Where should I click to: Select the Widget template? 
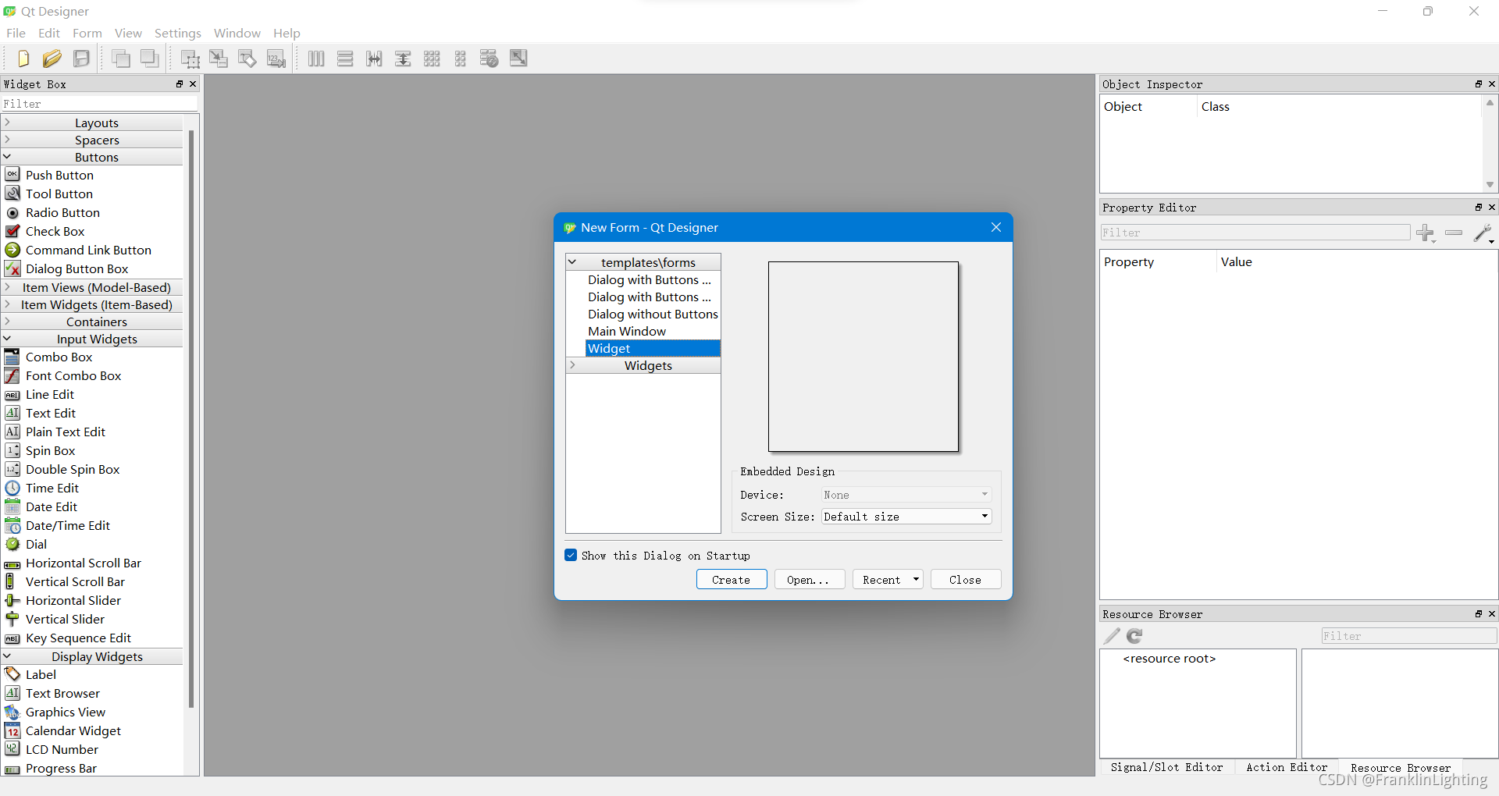pos(653,348)
